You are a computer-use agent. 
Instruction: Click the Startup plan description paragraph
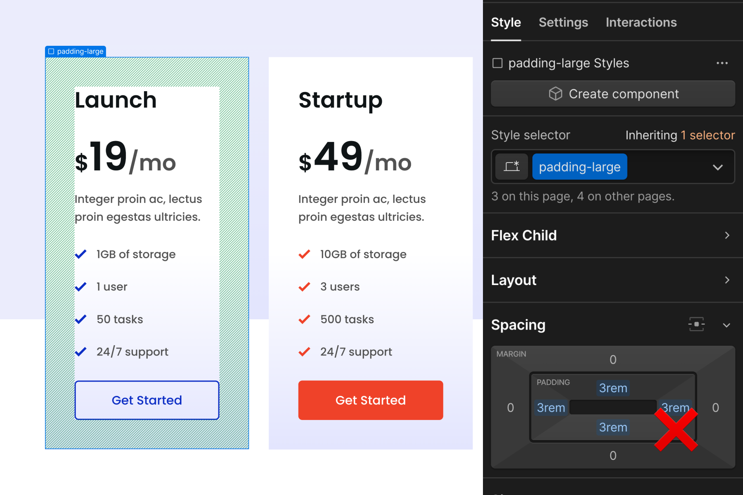(362, 208)
